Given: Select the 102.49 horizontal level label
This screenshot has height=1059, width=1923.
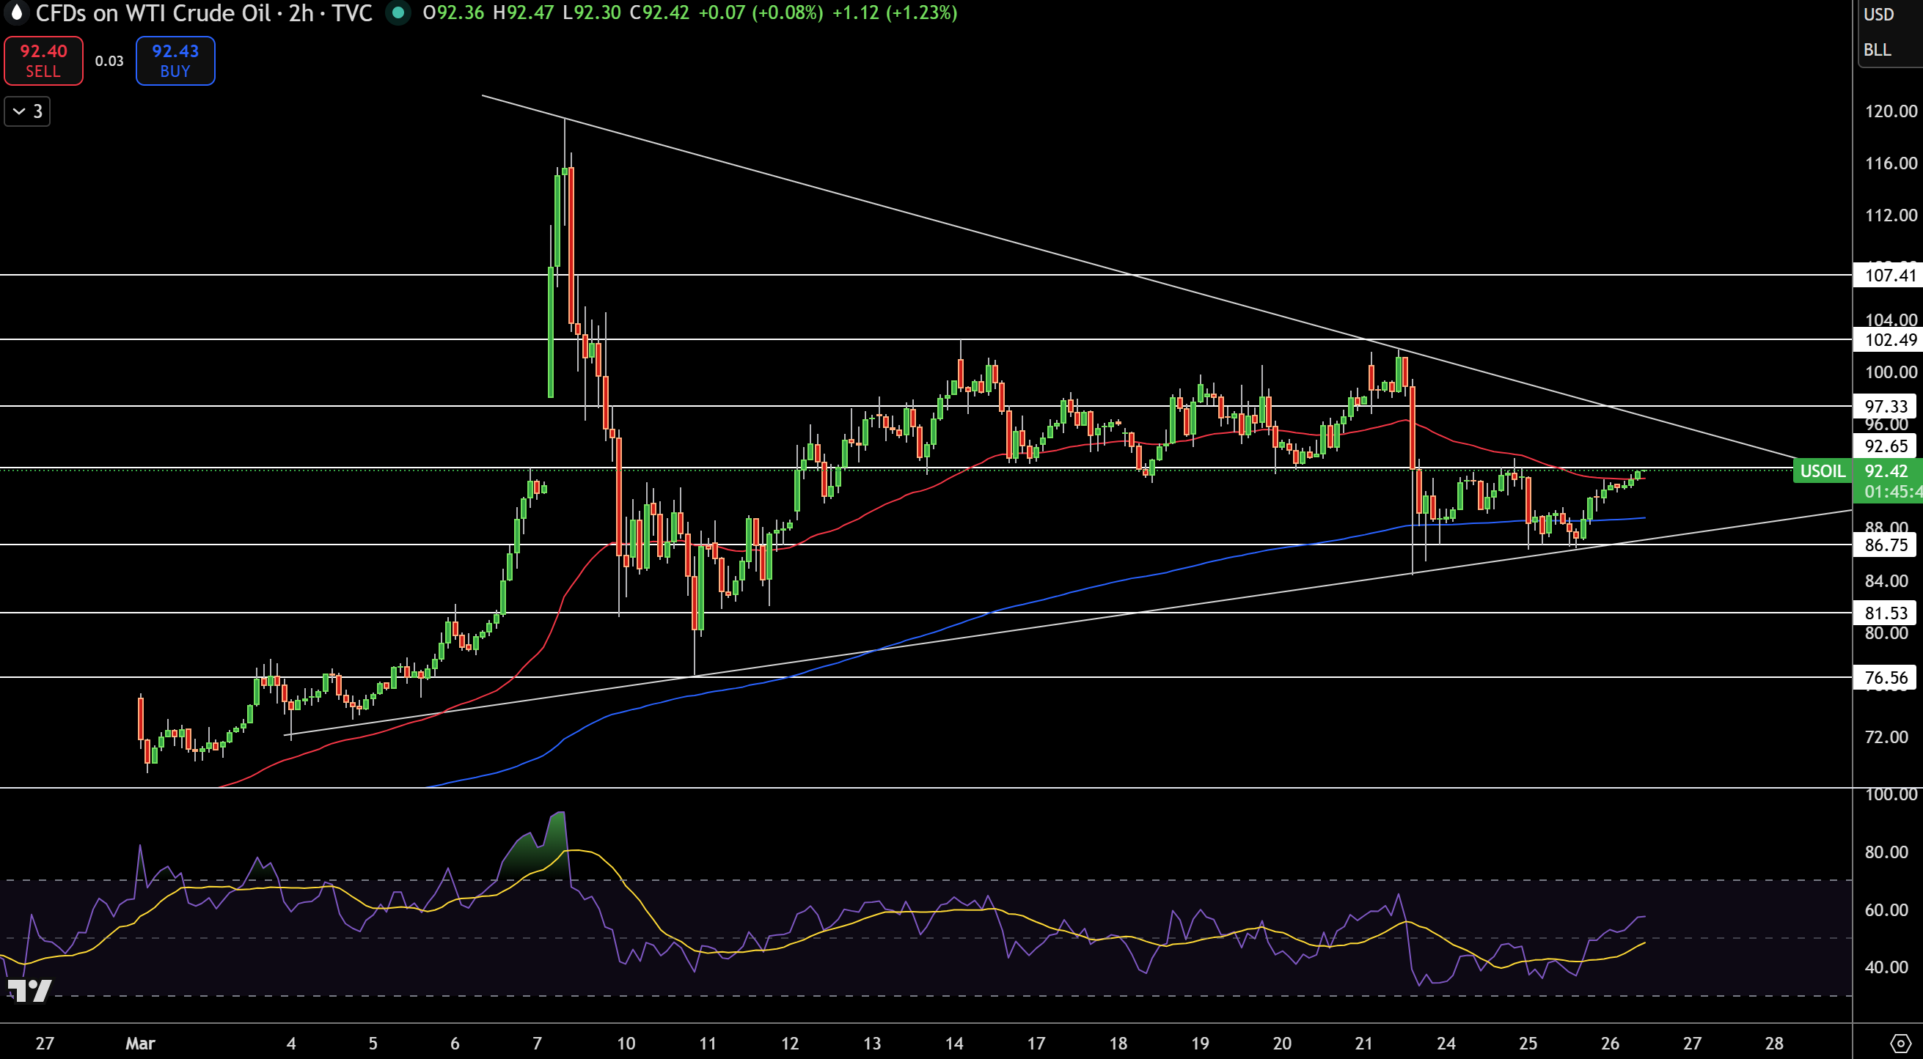Looking at the screenshot, I should pos(1886,340).
